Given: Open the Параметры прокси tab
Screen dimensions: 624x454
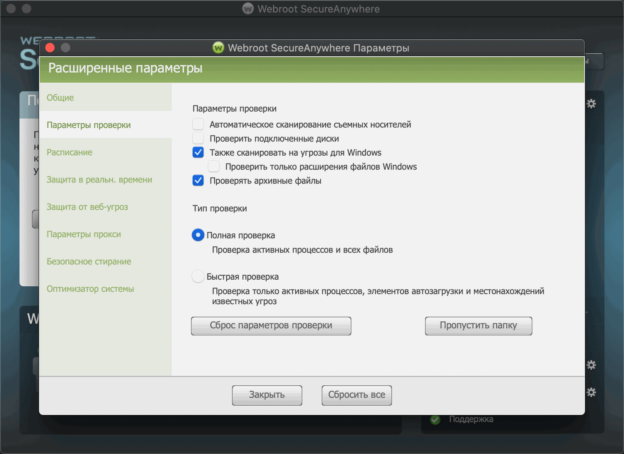Looking at the screenshot, I should point(106,234).
